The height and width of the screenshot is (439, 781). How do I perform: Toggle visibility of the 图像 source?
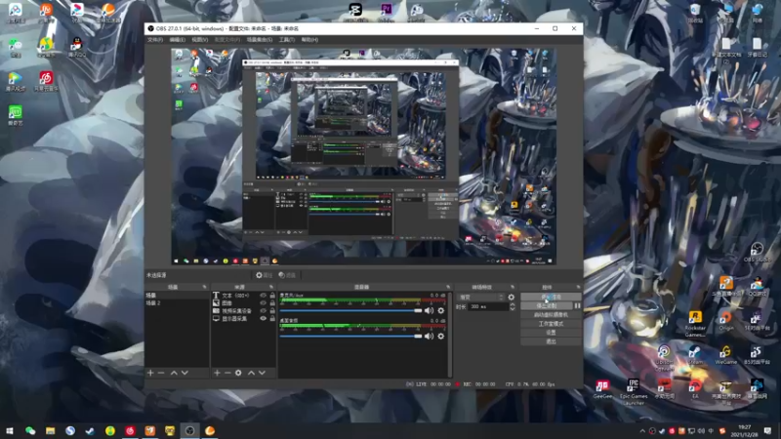tap(263, 303)
